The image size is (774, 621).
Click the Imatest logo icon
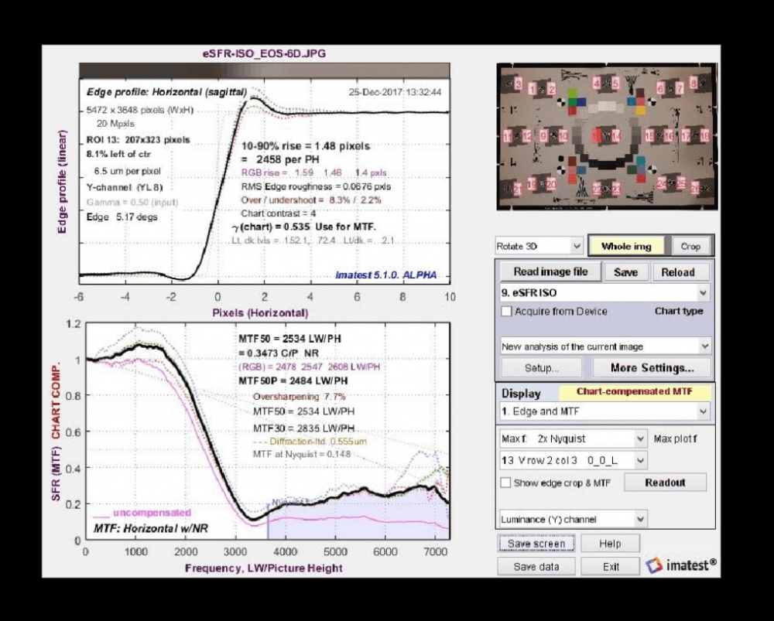click(x=654, y=566)
